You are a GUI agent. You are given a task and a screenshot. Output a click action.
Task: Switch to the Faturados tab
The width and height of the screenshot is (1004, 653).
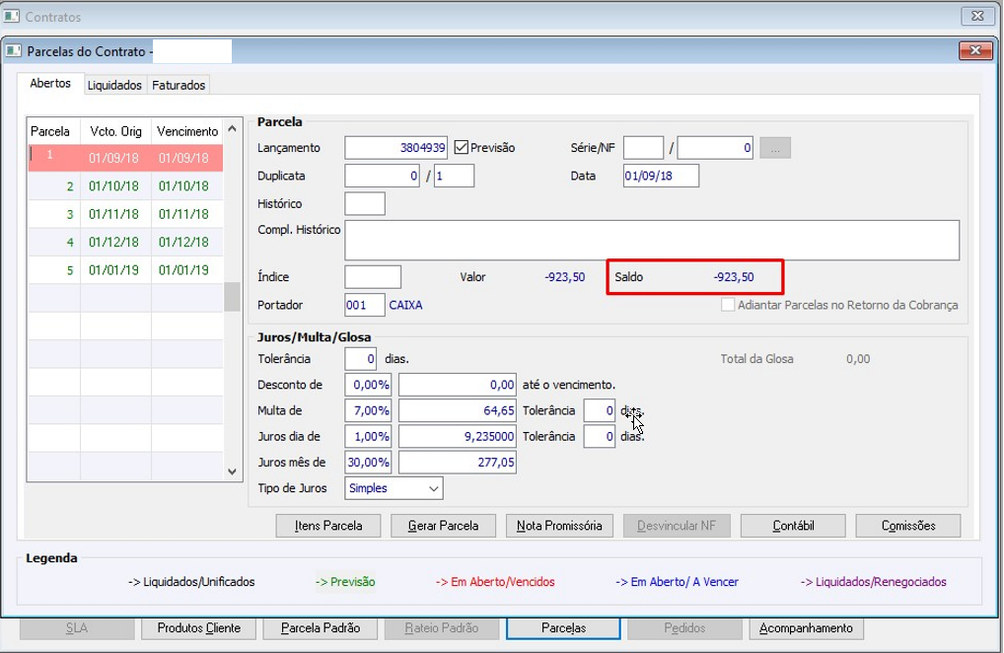[179, 85]
